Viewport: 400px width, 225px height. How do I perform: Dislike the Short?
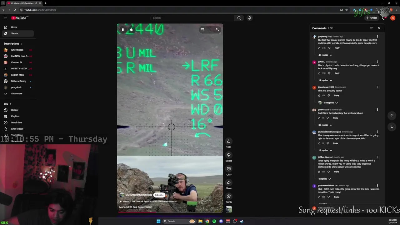coord(229,155)
